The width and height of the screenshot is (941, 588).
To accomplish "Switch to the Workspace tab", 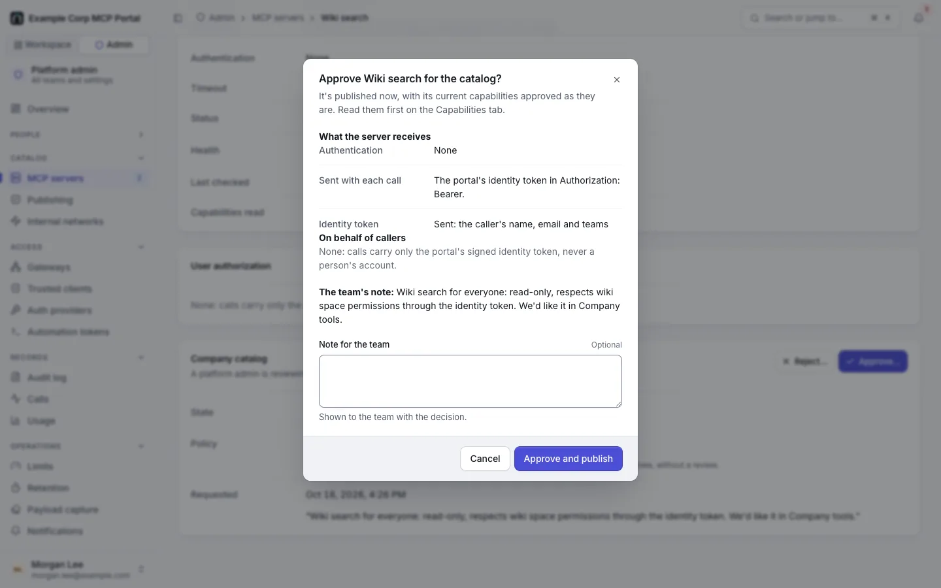I will click(43, 44).
